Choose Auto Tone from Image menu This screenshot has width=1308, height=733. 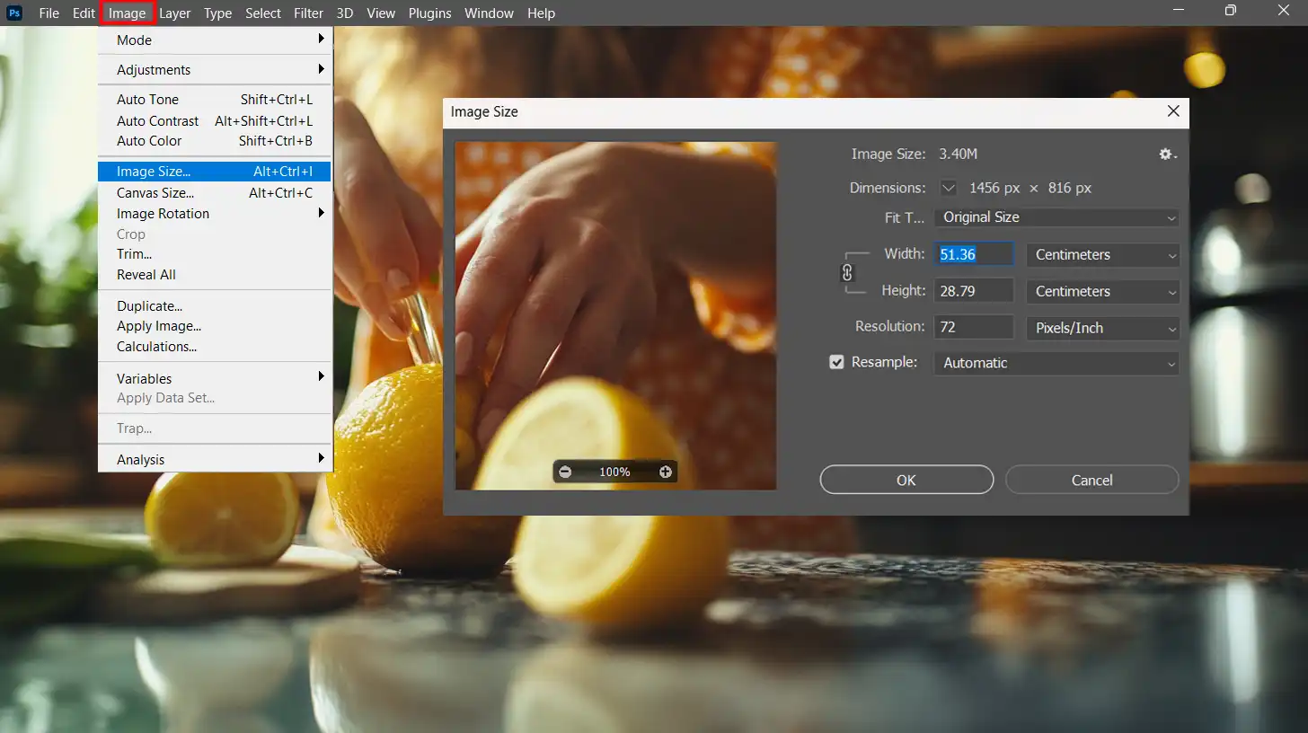pos(215,100)
